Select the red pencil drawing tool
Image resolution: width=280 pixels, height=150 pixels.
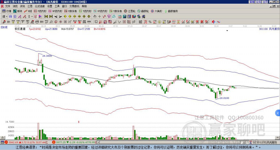point(4,22)
